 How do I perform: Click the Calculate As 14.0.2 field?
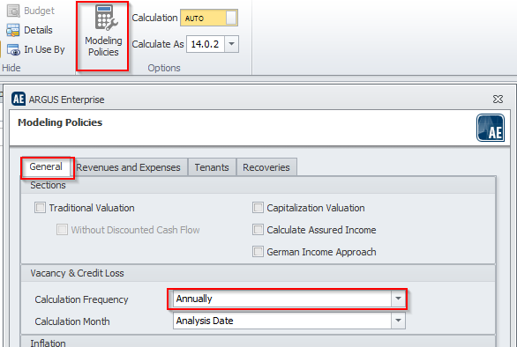[206, 44]
